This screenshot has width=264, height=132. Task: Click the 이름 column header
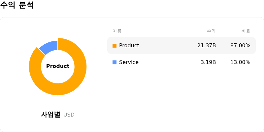(x=117, y=31)
